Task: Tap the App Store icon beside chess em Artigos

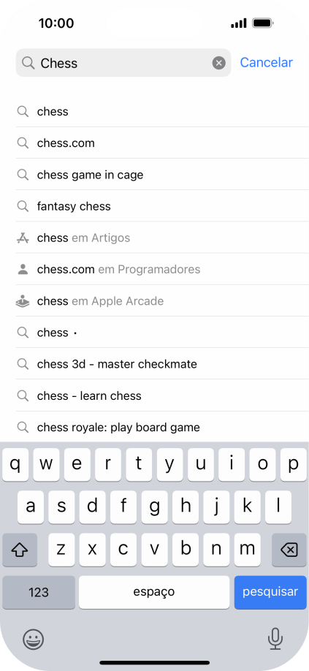Action: point(23,238)
